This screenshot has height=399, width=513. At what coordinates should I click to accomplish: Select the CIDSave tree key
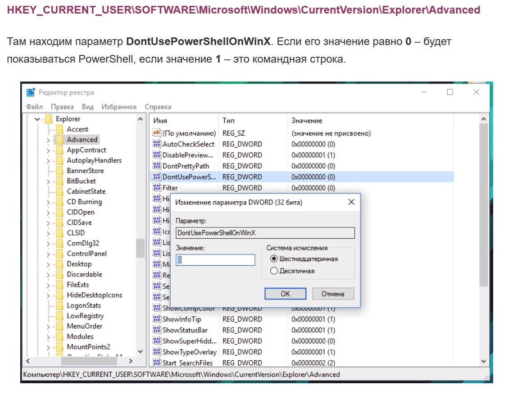(79, 222)
